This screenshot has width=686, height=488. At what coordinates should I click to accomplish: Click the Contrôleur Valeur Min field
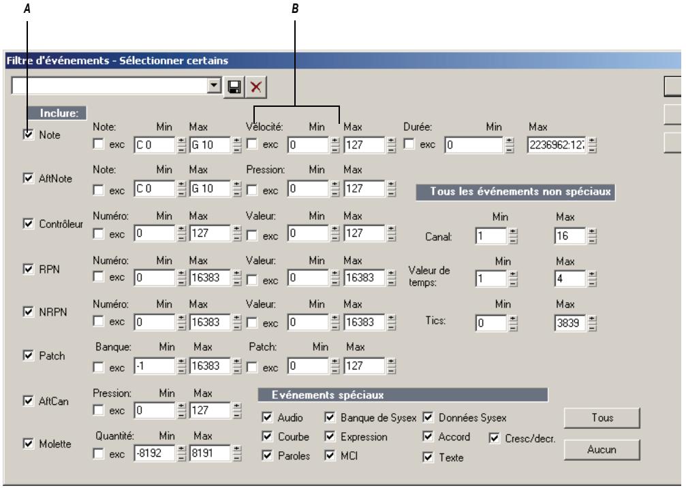(x=309, y=233)
